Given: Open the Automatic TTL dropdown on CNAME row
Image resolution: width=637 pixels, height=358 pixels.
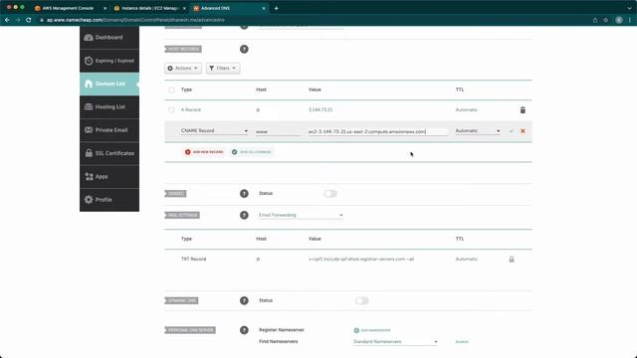Looking at the screenshot, I should (478, 131).
